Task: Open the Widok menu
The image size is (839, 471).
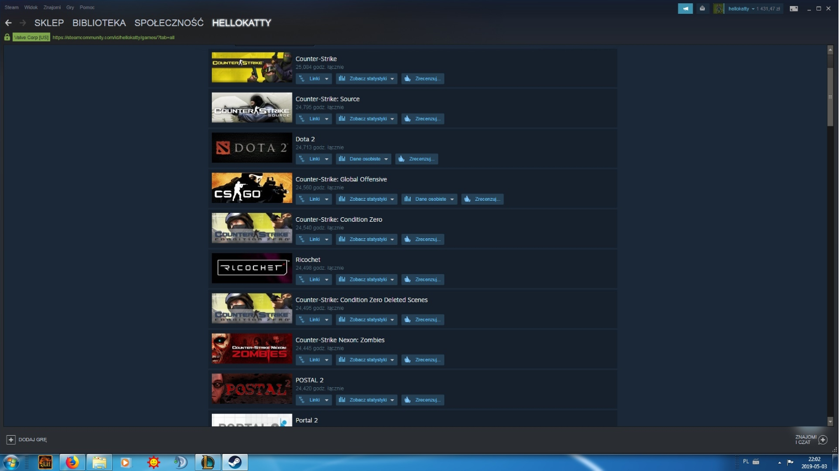Action: pos(31,7)
